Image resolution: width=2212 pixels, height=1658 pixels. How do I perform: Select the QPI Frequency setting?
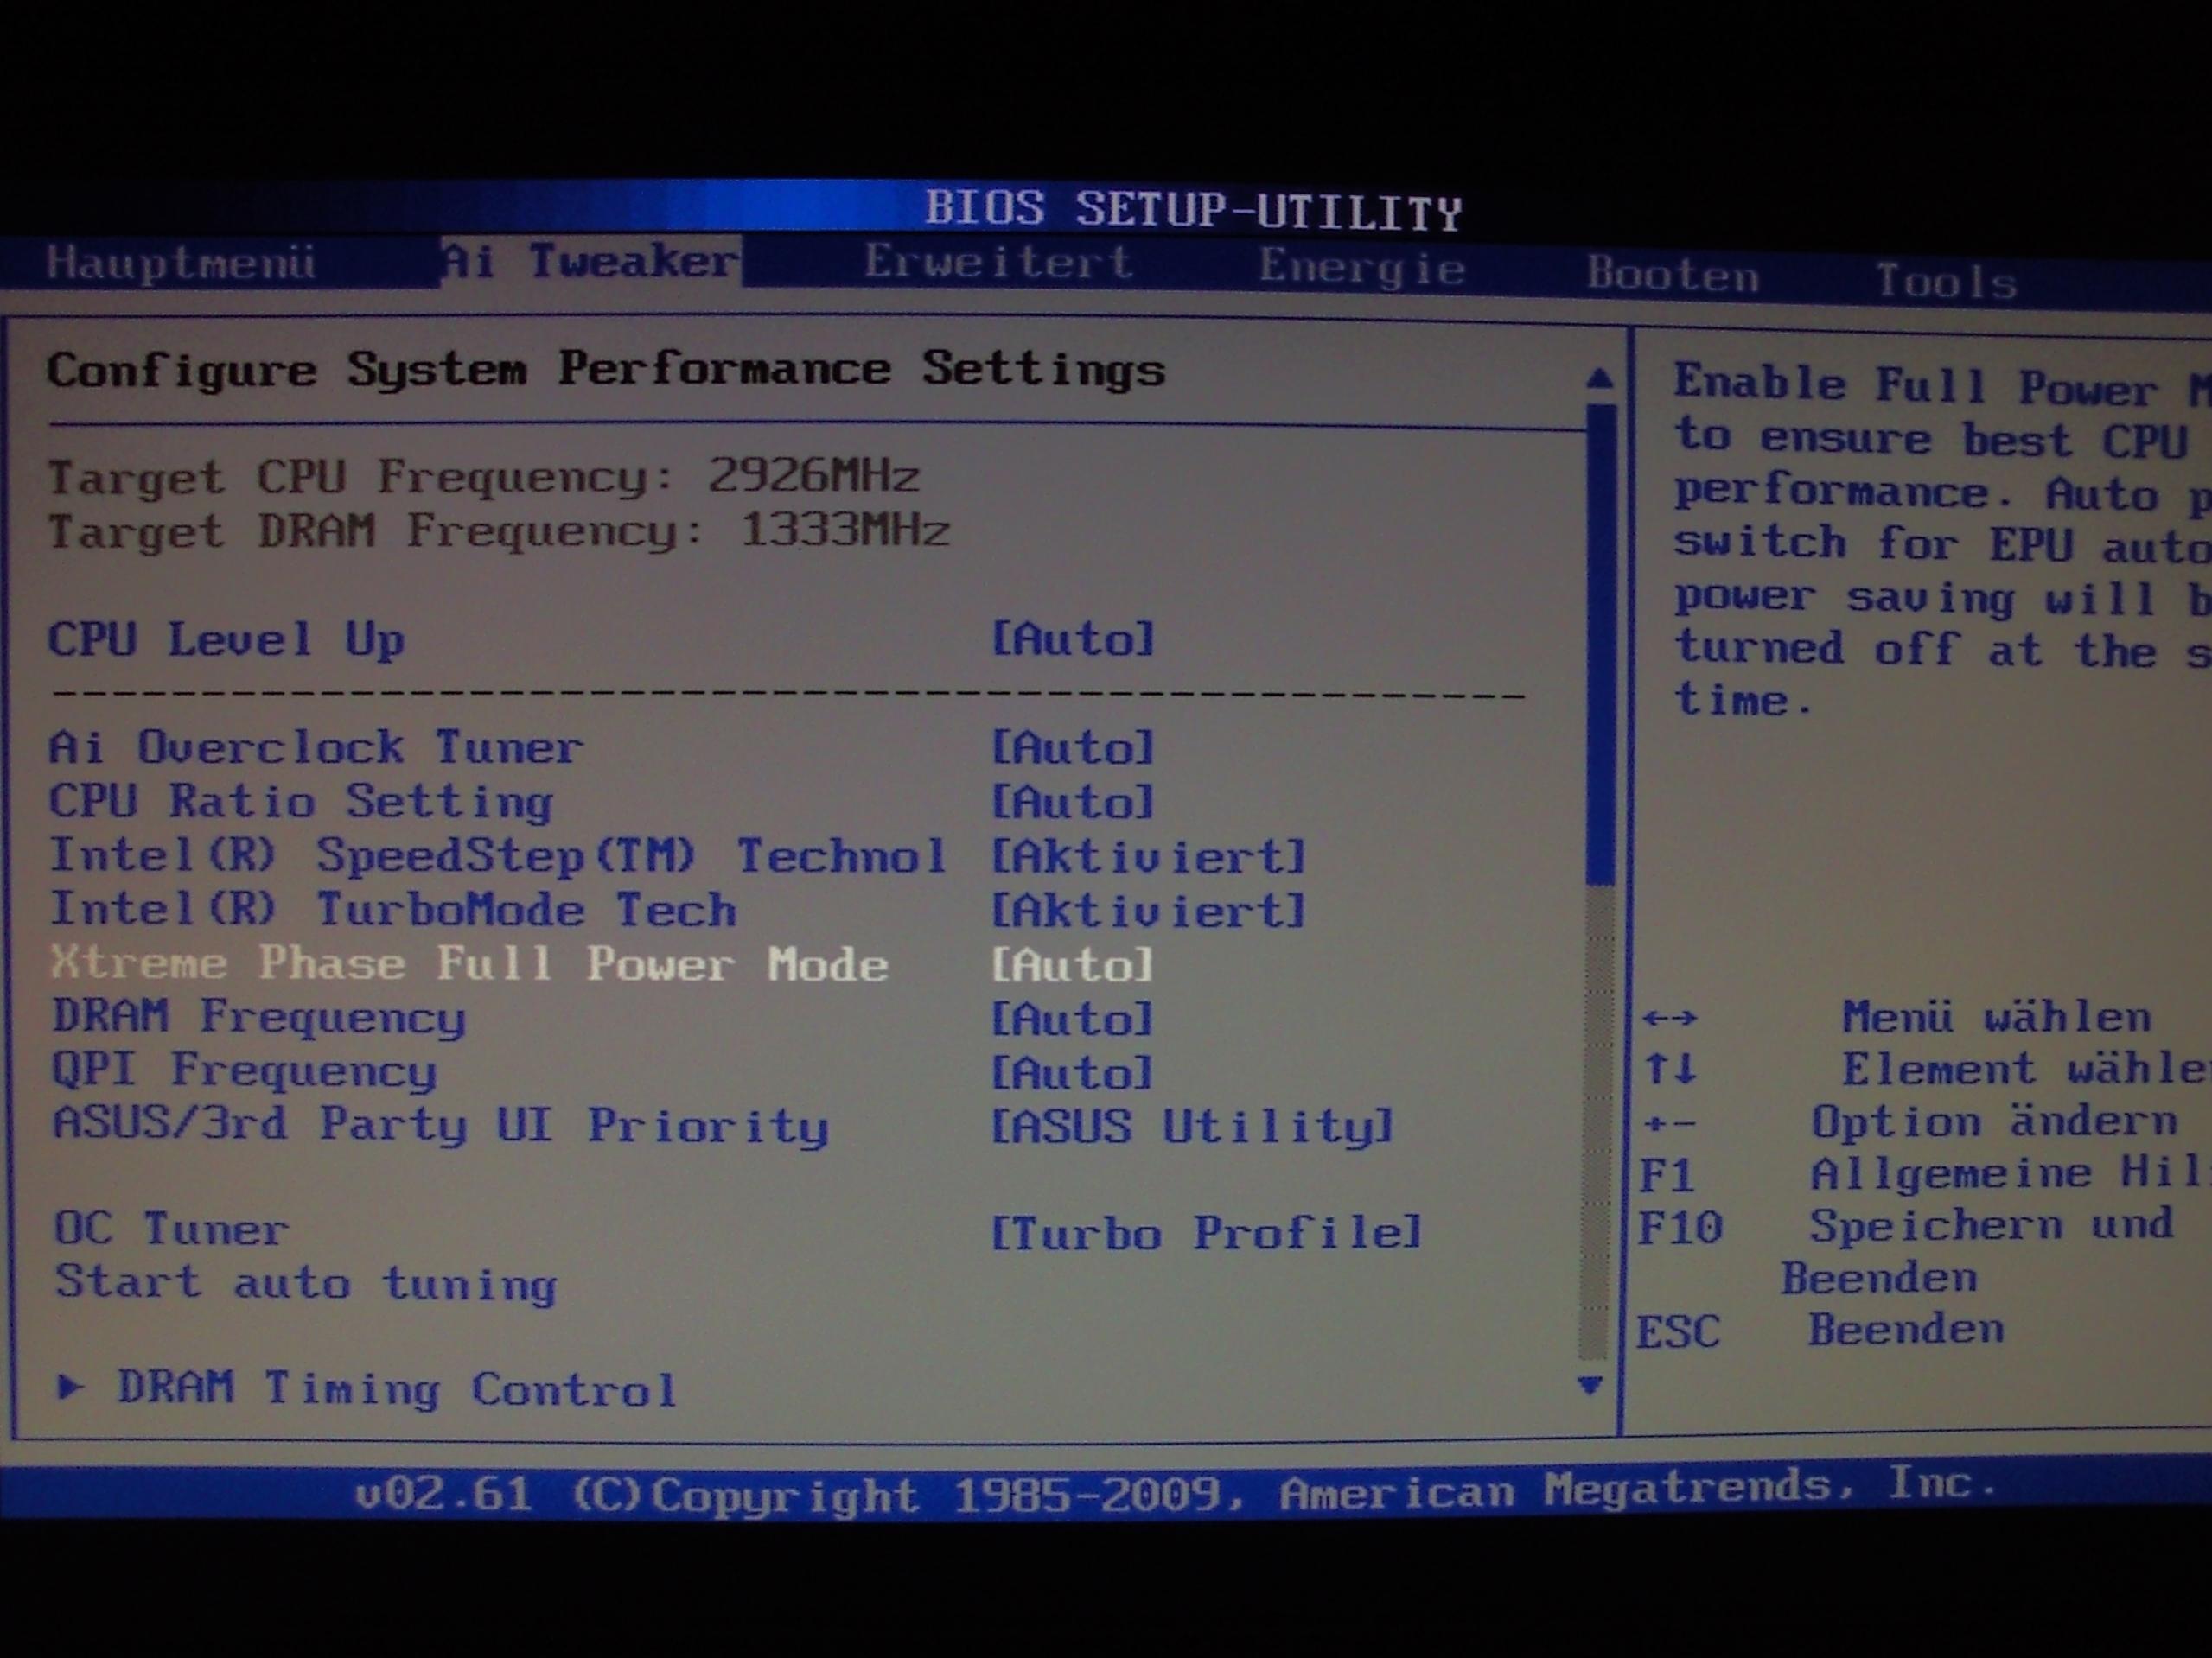tap(244, 1070)
